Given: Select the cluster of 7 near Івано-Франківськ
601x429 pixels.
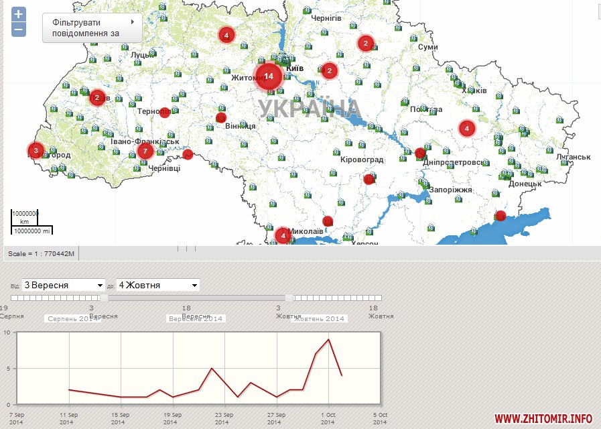Looking at the screenshot, I should (145, 151).
